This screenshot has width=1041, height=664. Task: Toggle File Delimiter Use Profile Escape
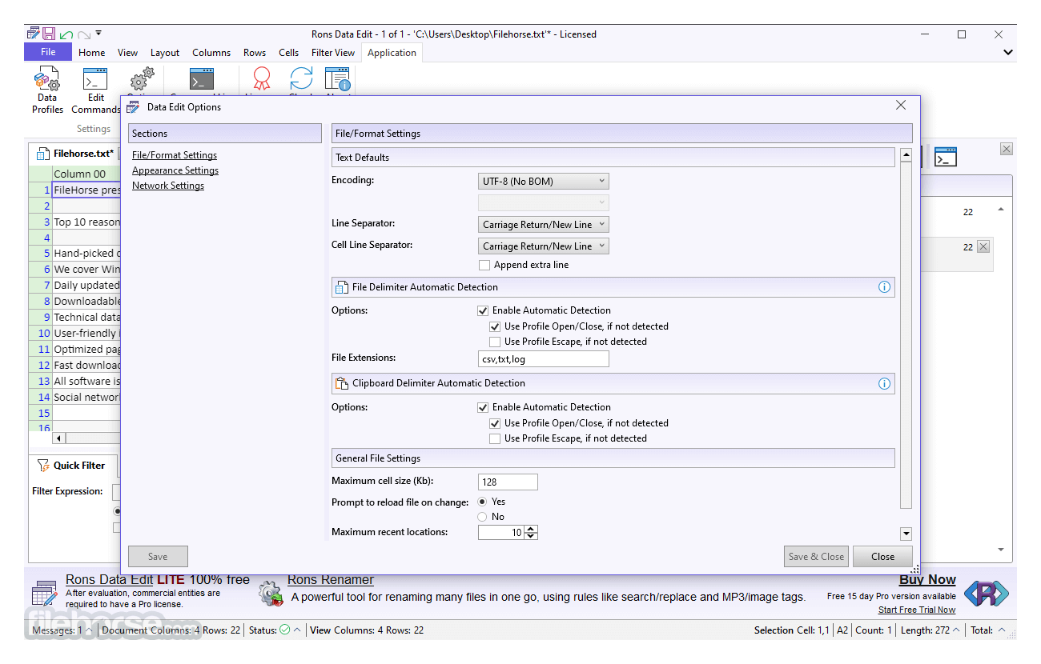[495, 342]
